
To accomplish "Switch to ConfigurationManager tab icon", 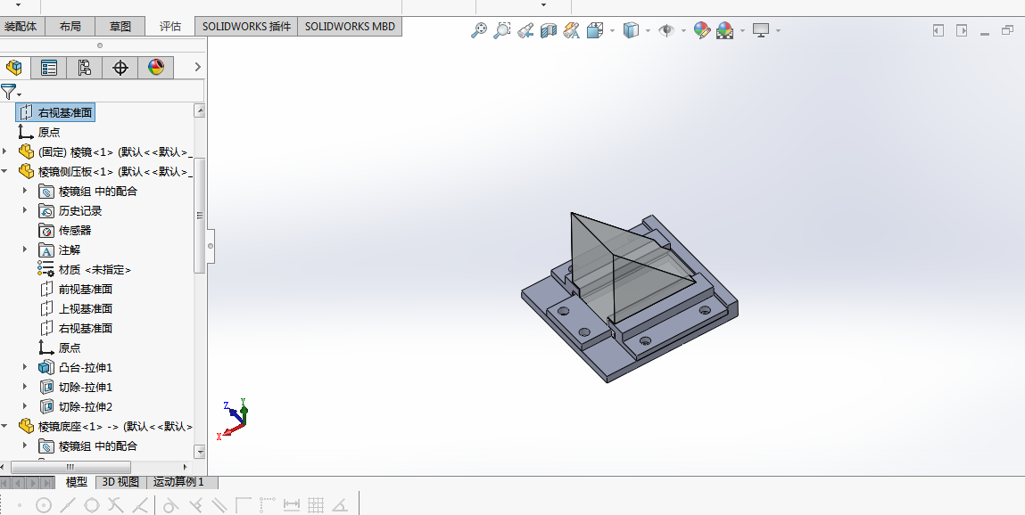I will tap(85, 67).
